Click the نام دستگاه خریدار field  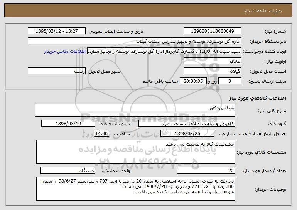pos(135,41)
